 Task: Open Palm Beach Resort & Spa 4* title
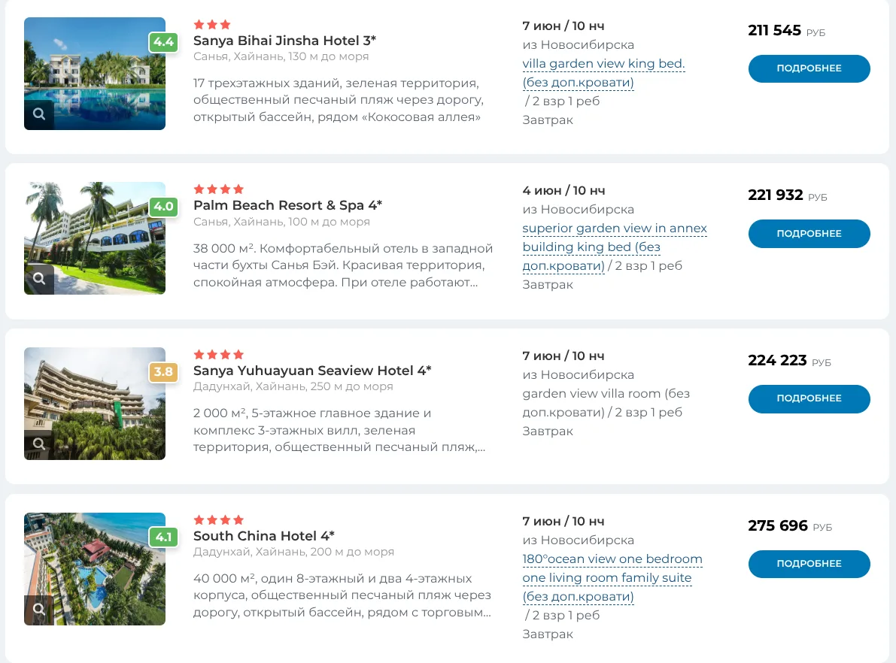287,205
